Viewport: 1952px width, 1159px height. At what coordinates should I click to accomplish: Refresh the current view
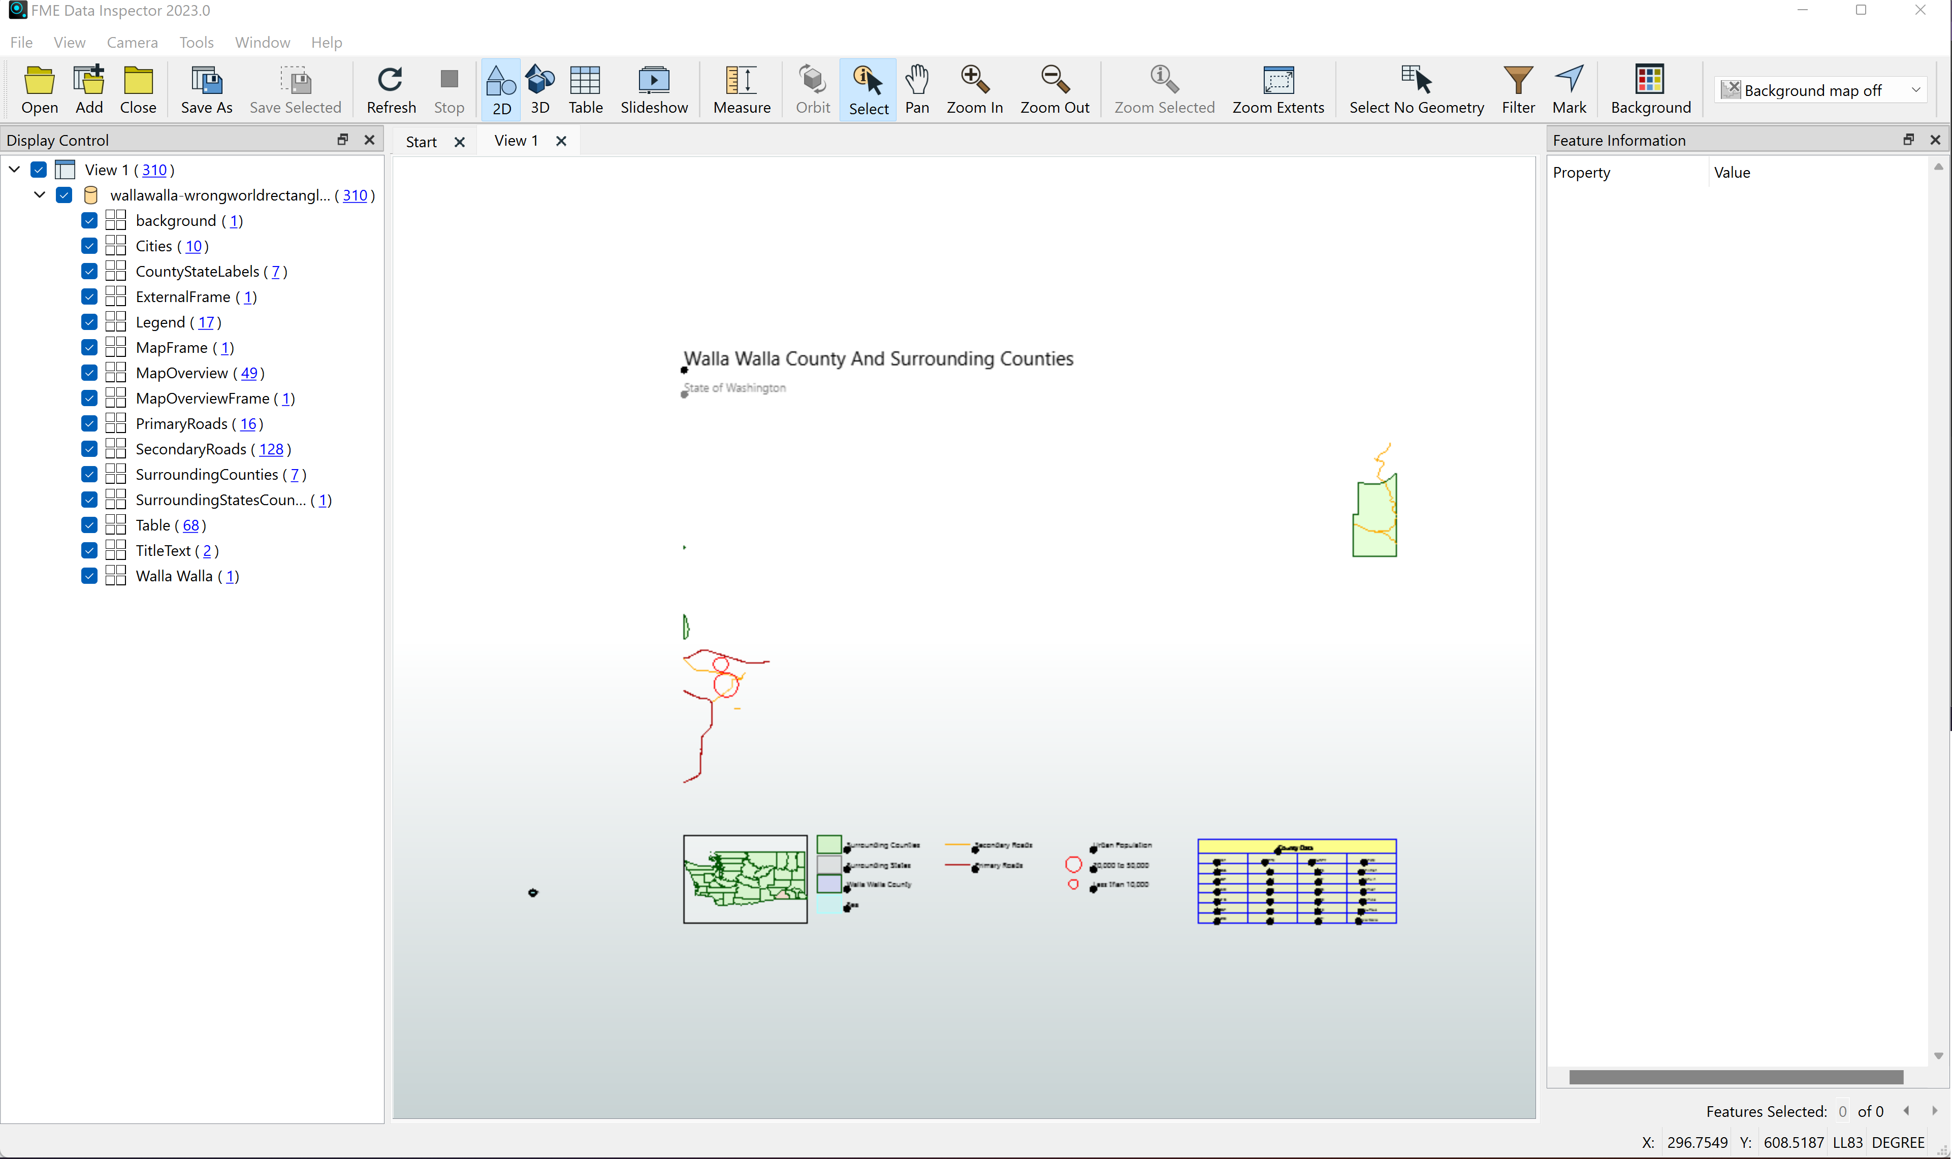click(x=391, y=90)
